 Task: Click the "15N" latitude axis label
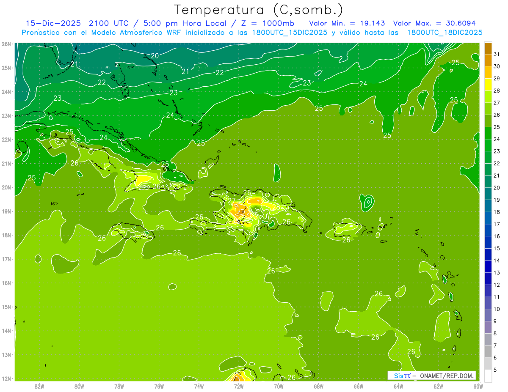point(6,307)
